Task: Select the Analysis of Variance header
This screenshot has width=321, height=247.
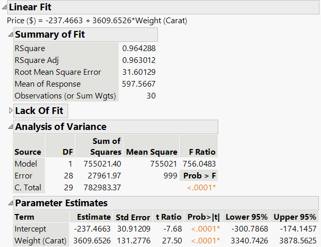Action: [116, 127]
